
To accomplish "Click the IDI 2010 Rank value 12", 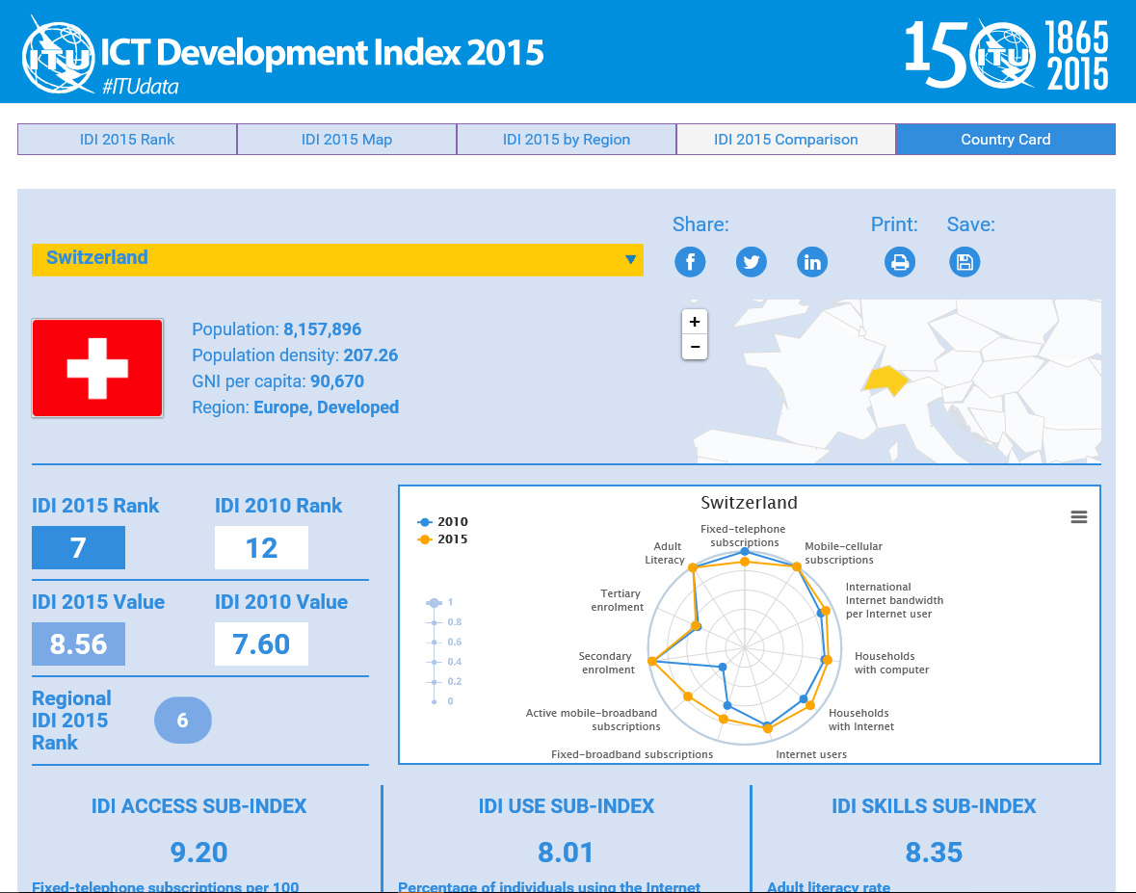I will (x=261, y=547).
